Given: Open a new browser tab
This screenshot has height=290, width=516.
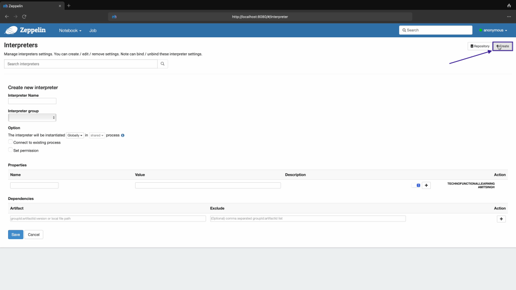Looking at the screenshot, I should coord(69,6).
